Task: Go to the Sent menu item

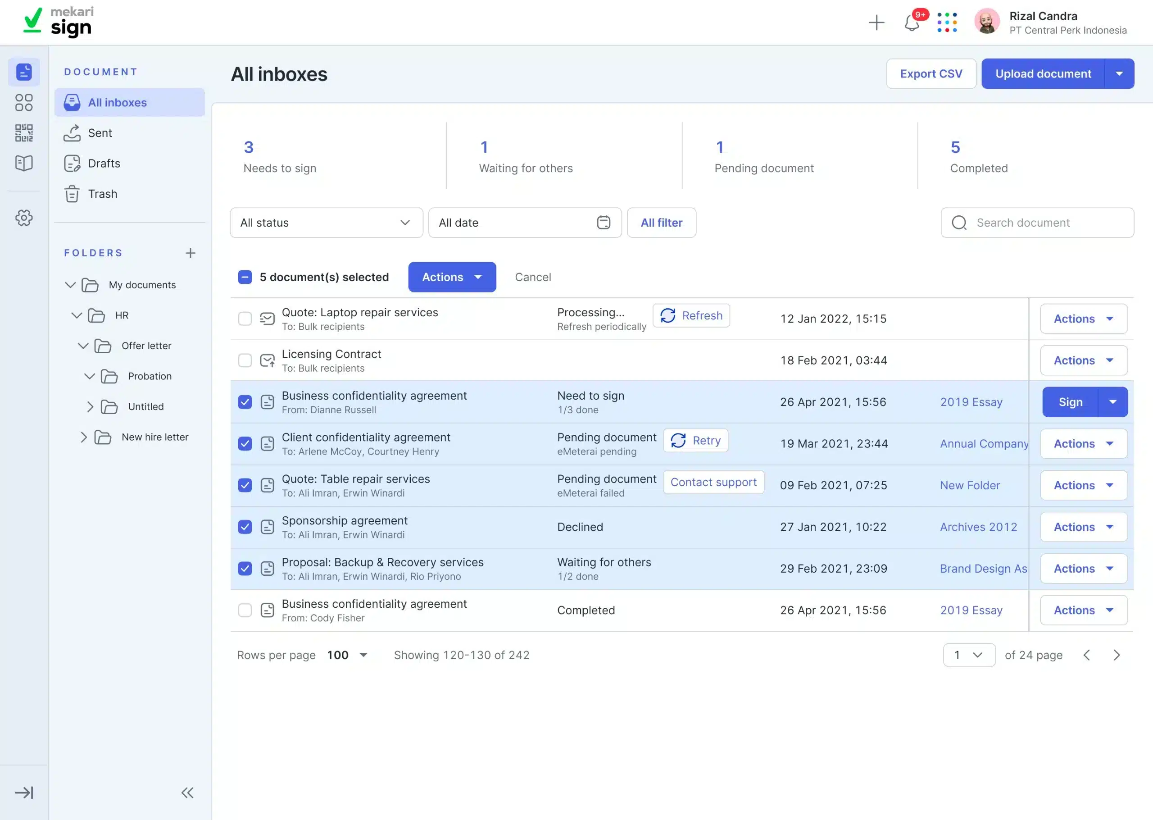Action: click(x=100, y=133)
